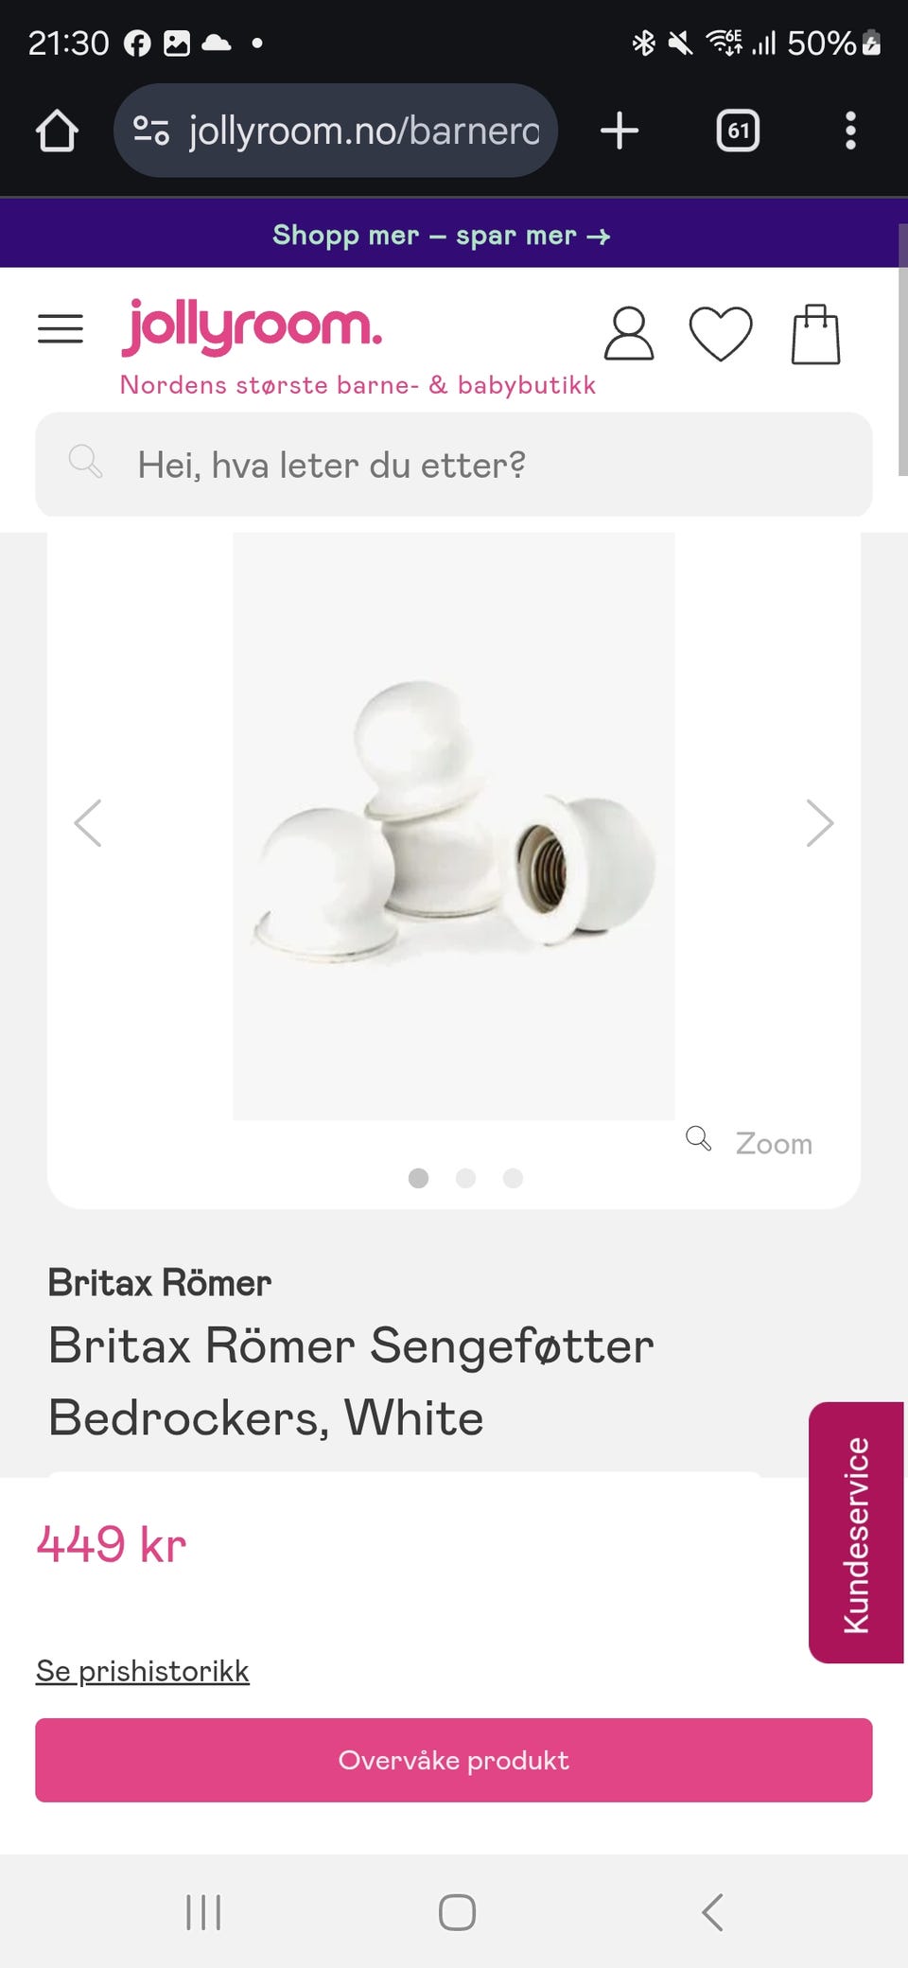Open the browser three-dot menu

coord(850,131)
